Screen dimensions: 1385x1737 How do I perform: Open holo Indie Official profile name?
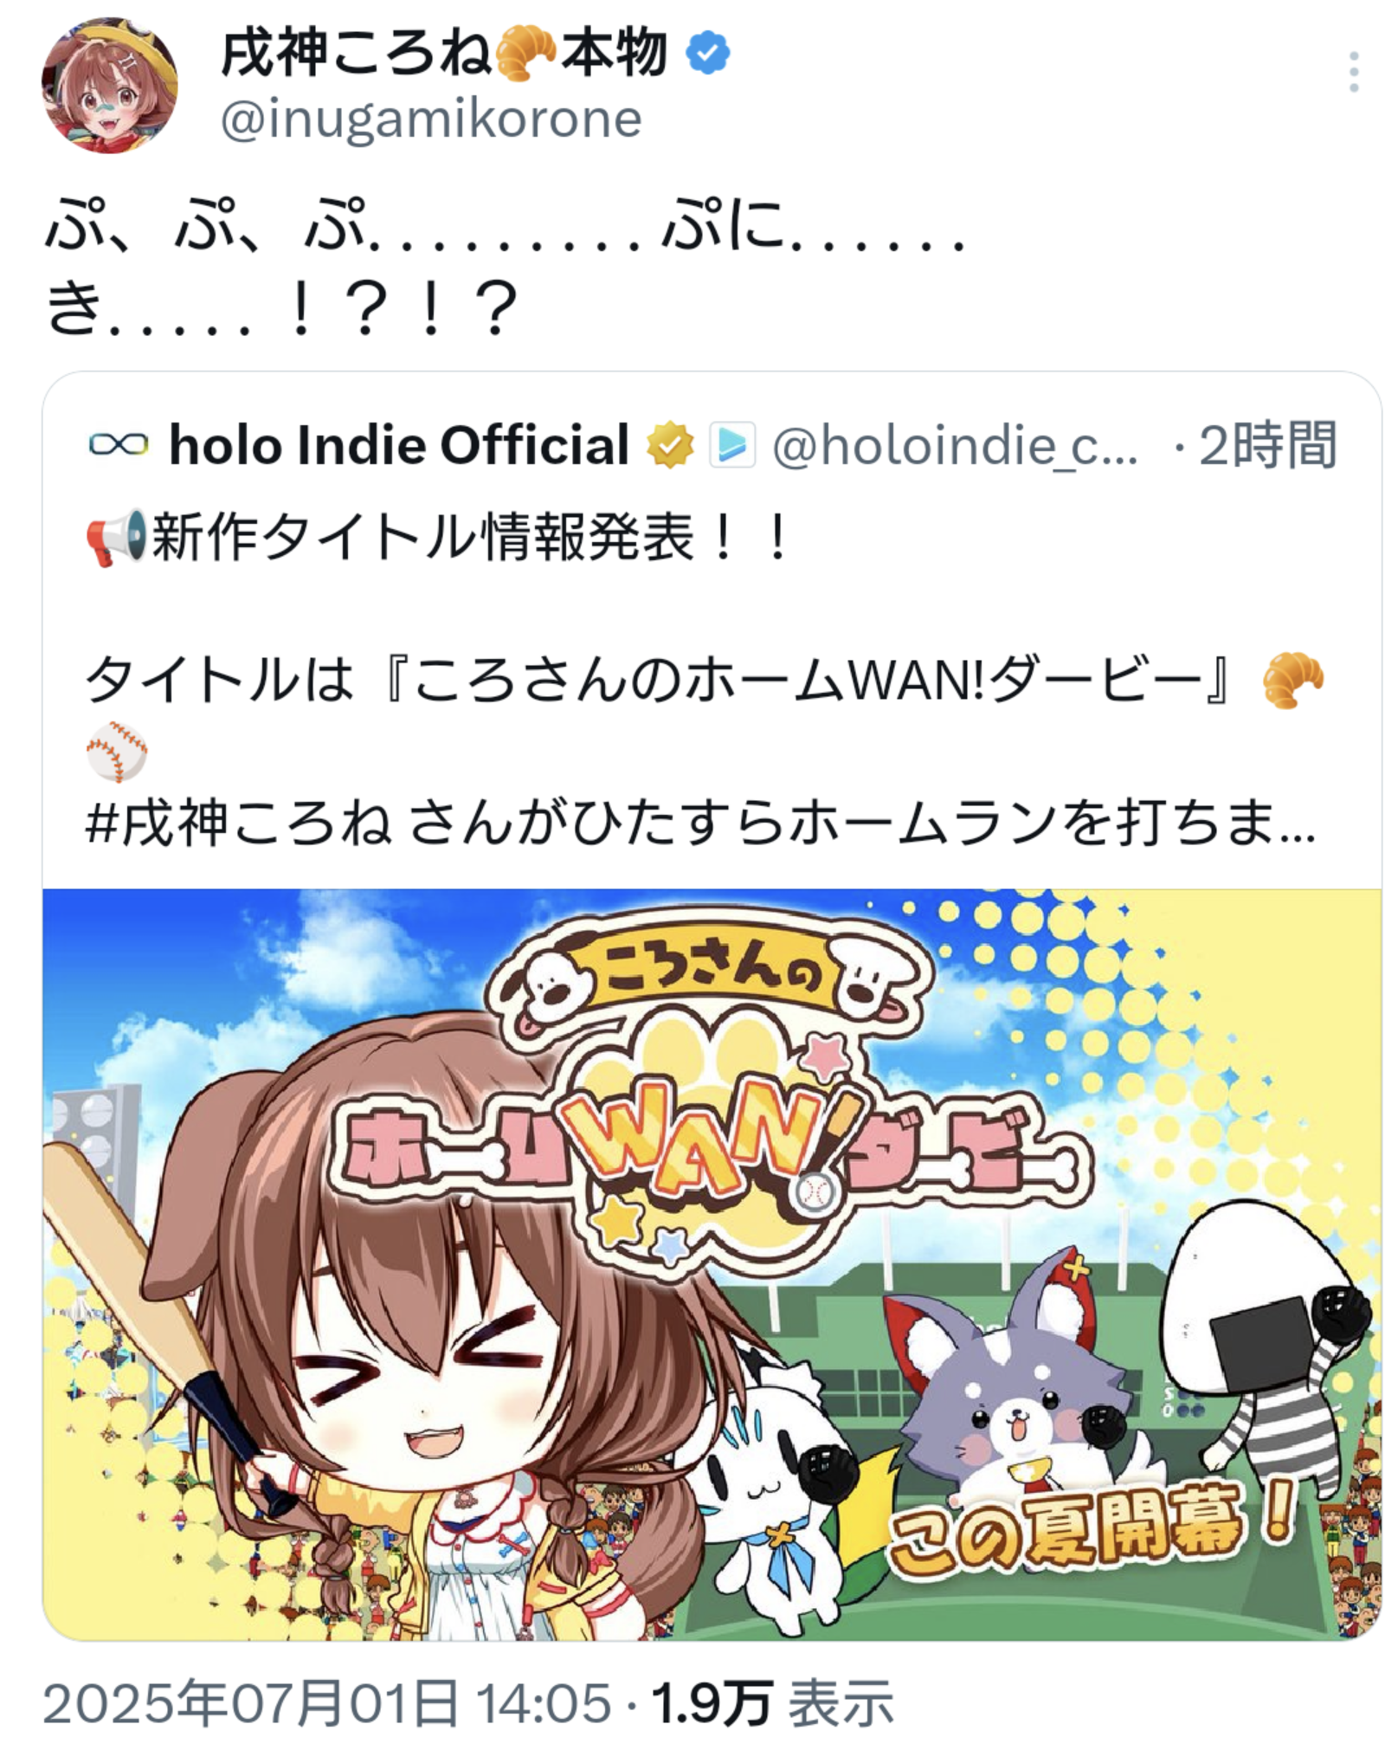[x=399, y=445]
